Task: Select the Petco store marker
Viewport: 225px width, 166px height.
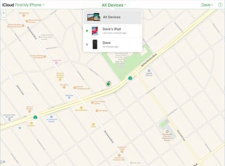Action: tap(94, 124)
